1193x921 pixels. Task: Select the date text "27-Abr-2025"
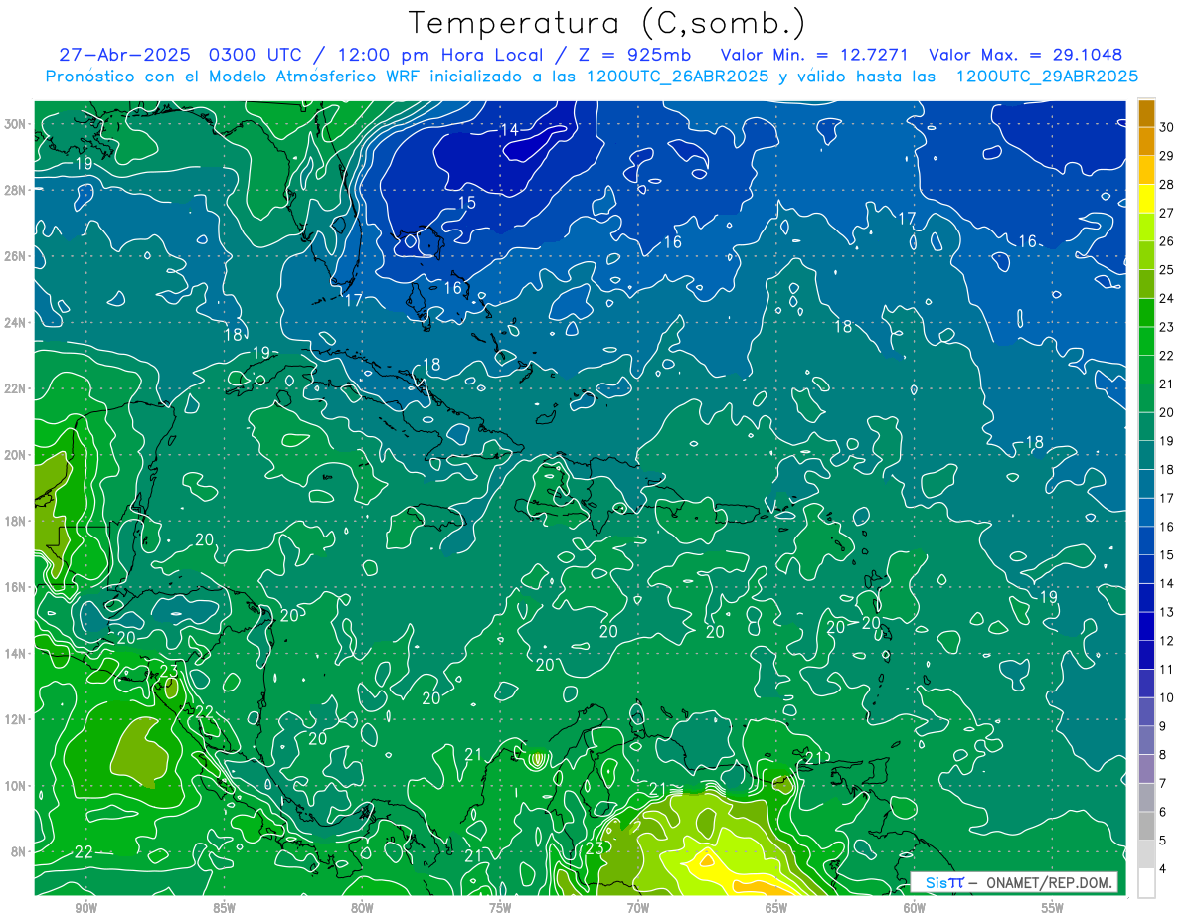(126, 55)
